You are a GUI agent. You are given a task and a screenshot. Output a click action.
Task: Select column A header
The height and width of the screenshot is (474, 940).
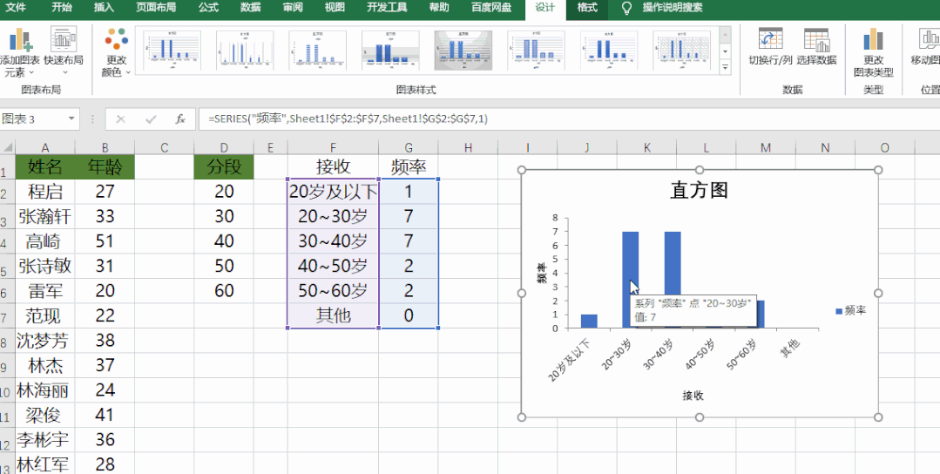45,148
